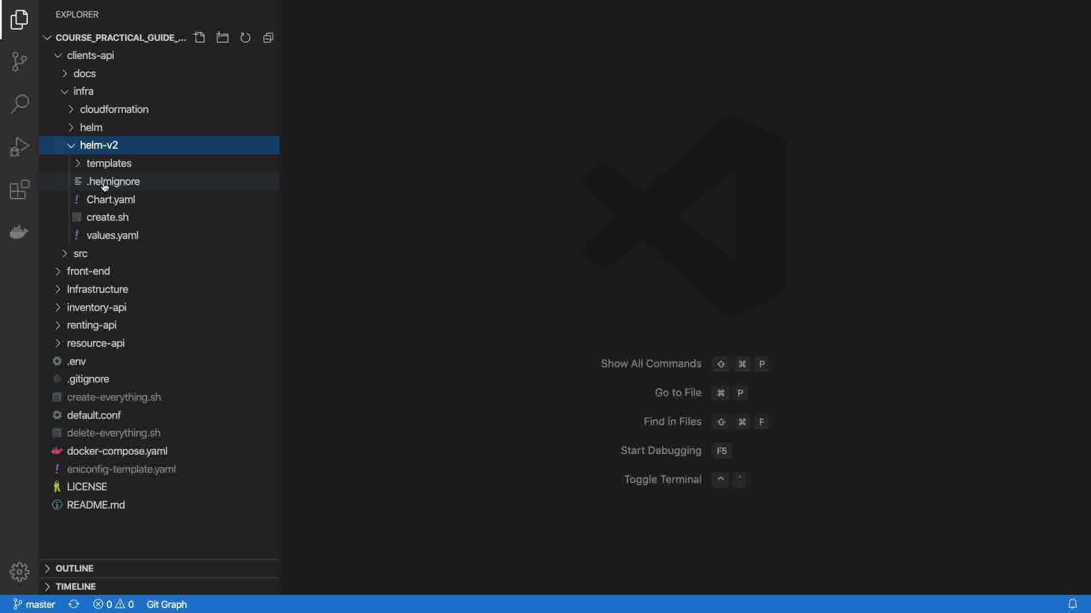Click the New Folder icon in Explorer

223,37
